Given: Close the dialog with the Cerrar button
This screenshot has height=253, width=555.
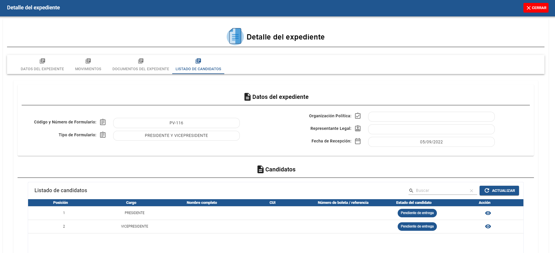Looking at the screenshot, I should (536, 8).
